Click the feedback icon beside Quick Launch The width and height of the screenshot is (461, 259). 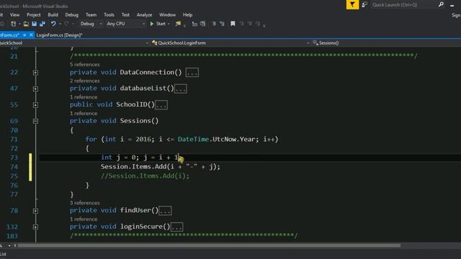[364, 5]
